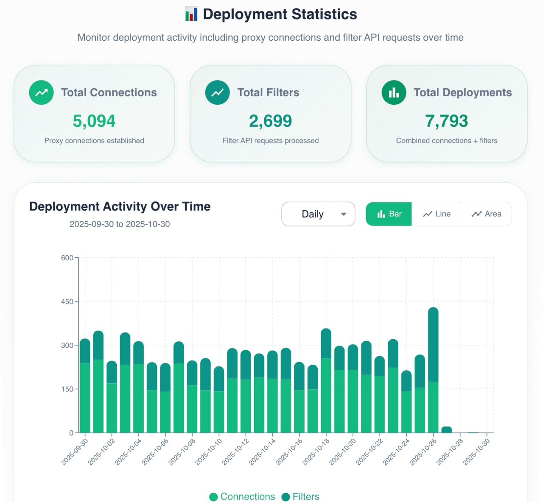The height and width of the screenshot is (502, 543).
Task: Click the teal Filters legend dot
Action: point(285,496)
